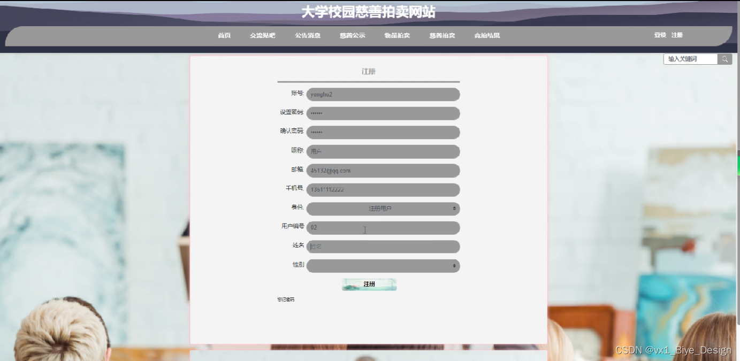Navigate to 慈善拍卖 charity auction
This screenshot has width=740, height=361.
click(x=442, y=36)
